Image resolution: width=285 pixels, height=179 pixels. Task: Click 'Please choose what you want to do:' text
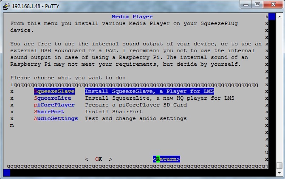click(68, 78)
